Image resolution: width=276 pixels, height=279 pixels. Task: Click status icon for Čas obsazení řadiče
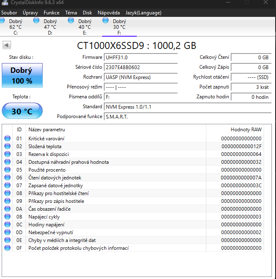(7, 209)
